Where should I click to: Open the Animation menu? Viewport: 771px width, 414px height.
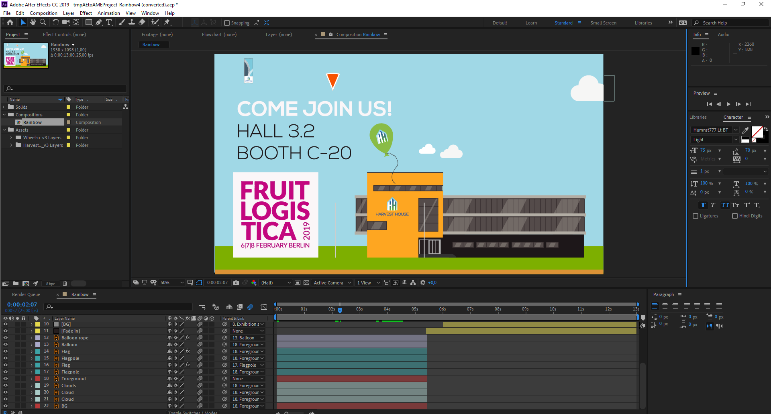tap(109, 13)
